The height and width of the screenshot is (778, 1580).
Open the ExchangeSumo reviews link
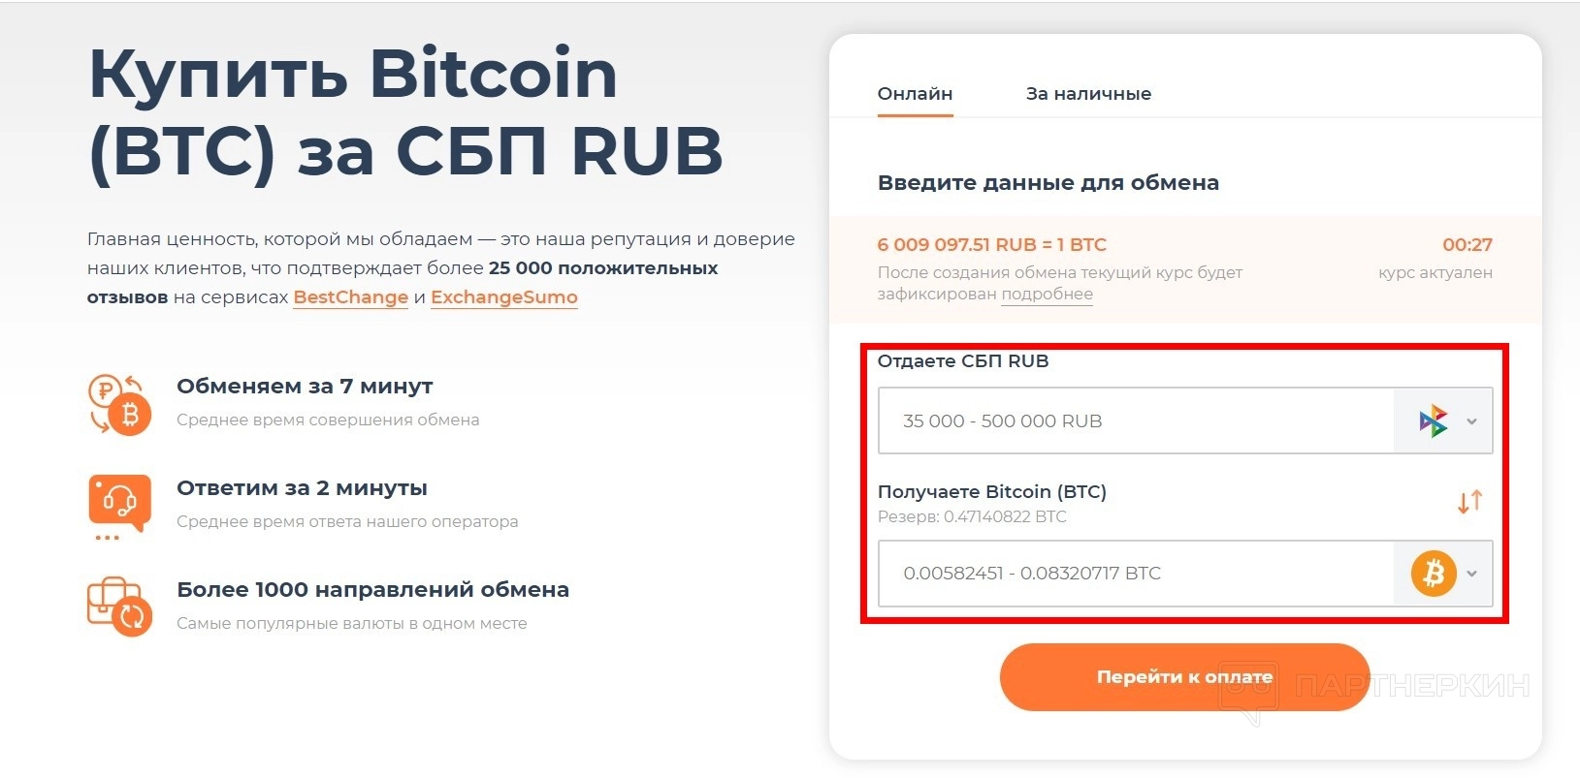click(x=503, y=297)
